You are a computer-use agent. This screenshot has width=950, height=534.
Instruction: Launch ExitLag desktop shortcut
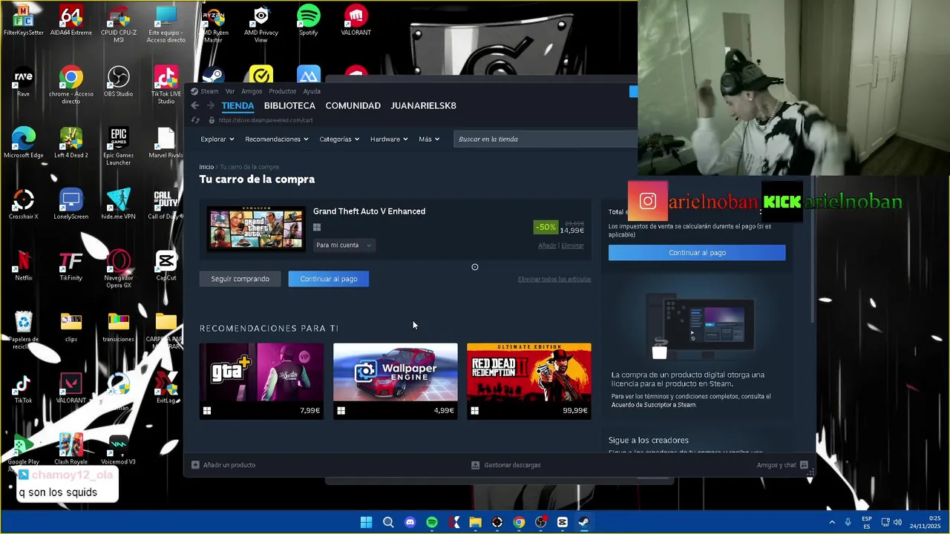pyautogui.click(x=166, y=389)
